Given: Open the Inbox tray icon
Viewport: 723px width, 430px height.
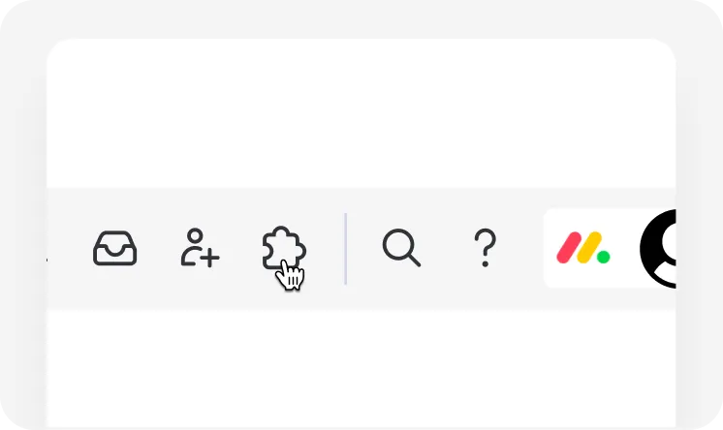Looking at the screenshot, I should coord(114,249).
